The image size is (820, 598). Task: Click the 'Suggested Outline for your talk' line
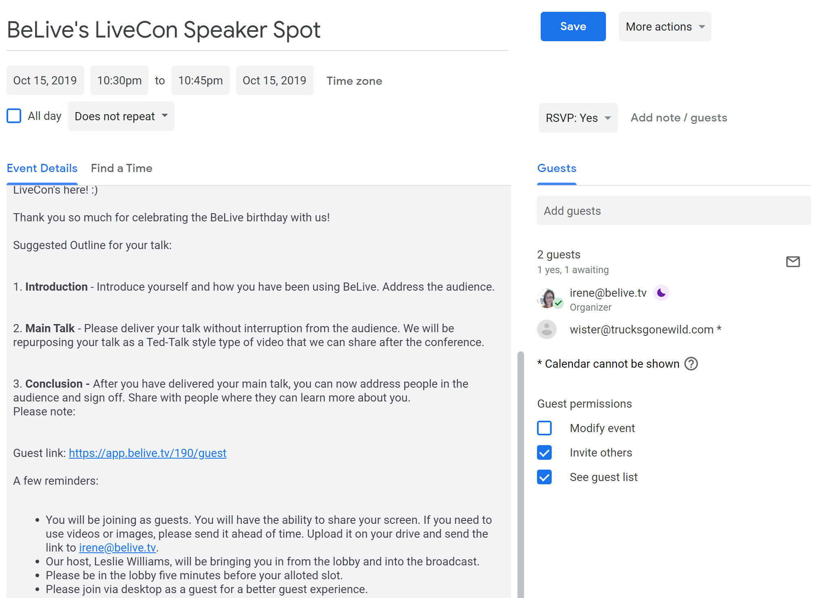point(93,245)
